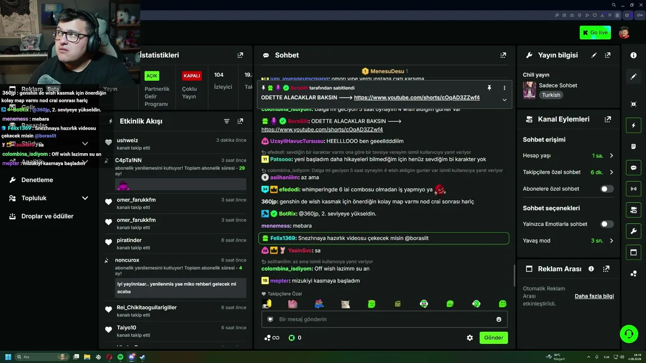Open Steam from the taskbar
The height and width of the screenshot is (363, 646).
(x=143, y=357)
